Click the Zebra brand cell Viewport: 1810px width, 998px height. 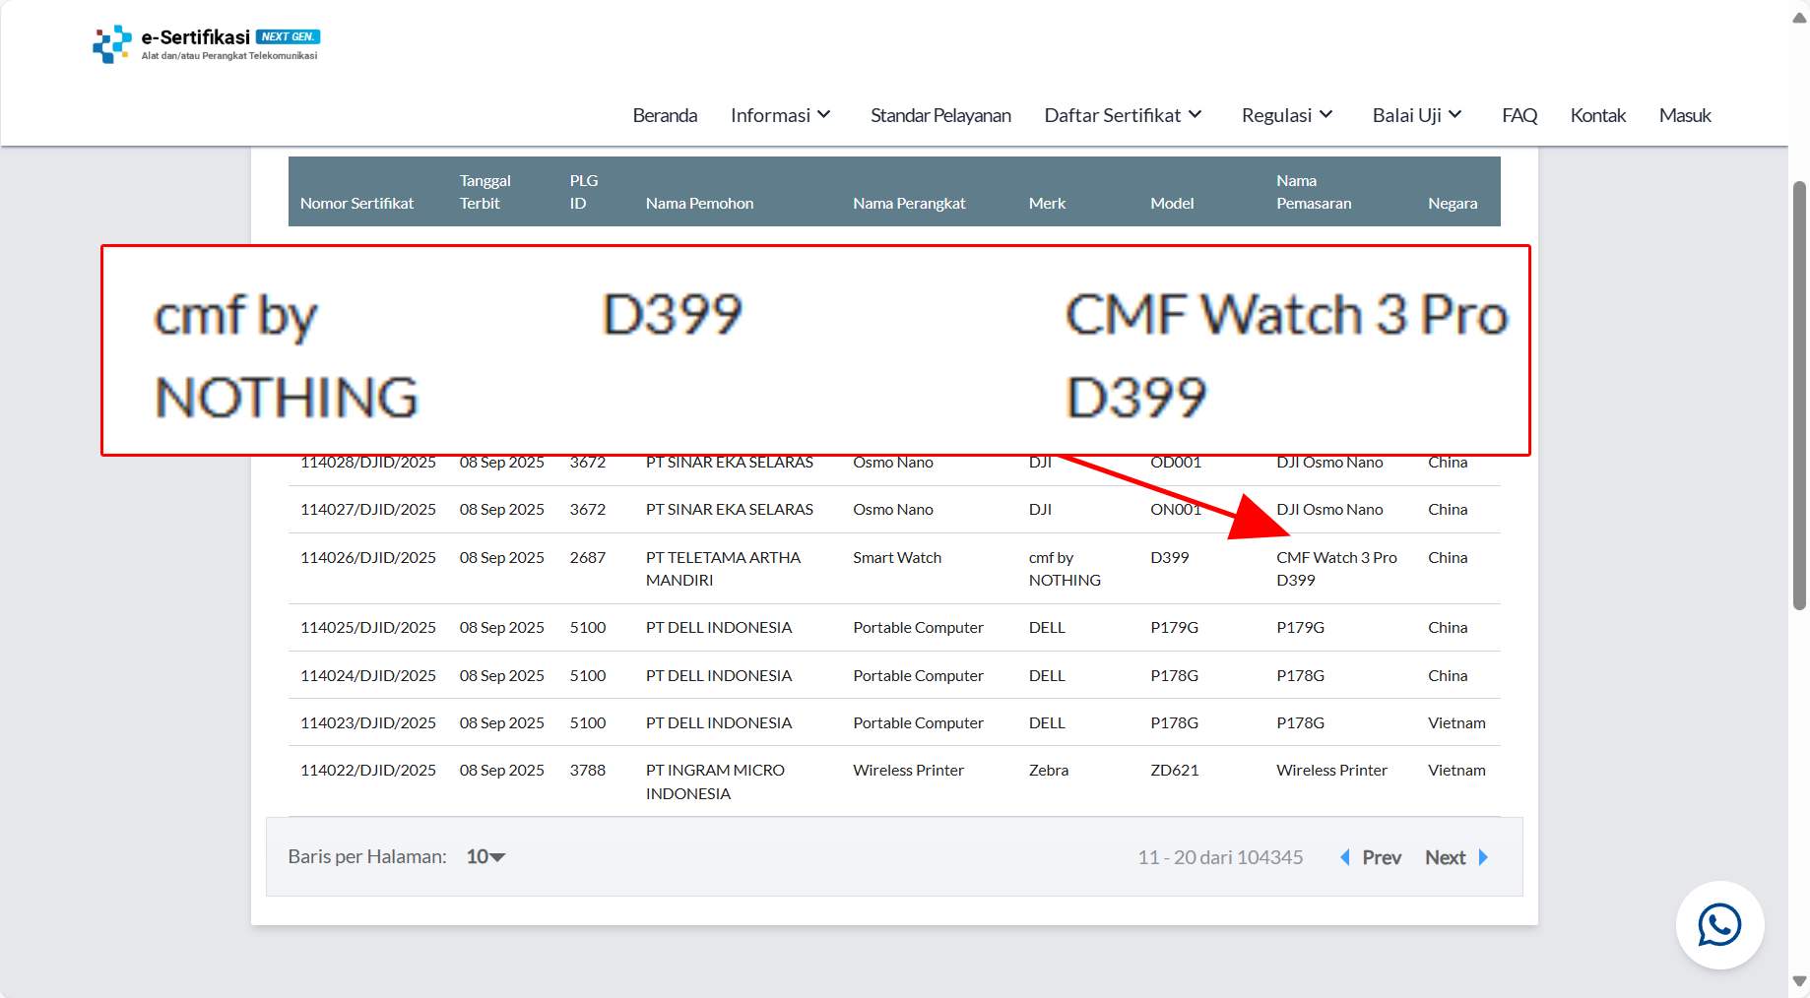(x=1048, y=770)
